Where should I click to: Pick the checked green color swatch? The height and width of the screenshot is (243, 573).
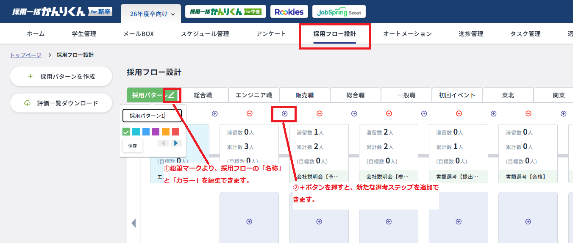[126, 132]
